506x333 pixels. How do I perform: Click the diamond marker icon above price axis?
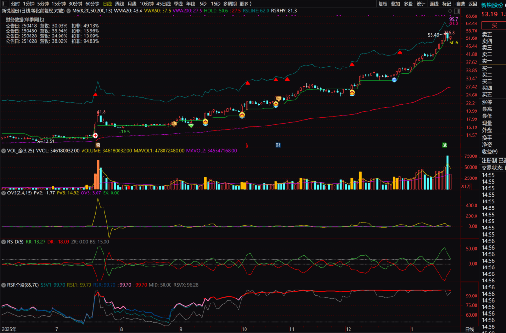pos(450,11)
